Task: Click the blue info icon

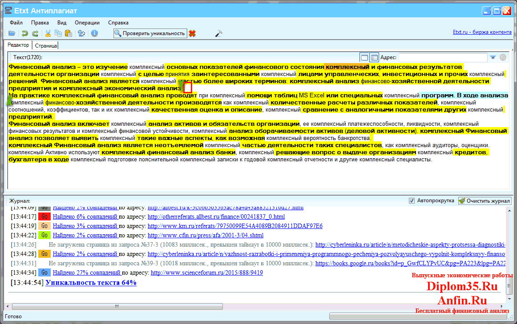Action: pos(94,33)
